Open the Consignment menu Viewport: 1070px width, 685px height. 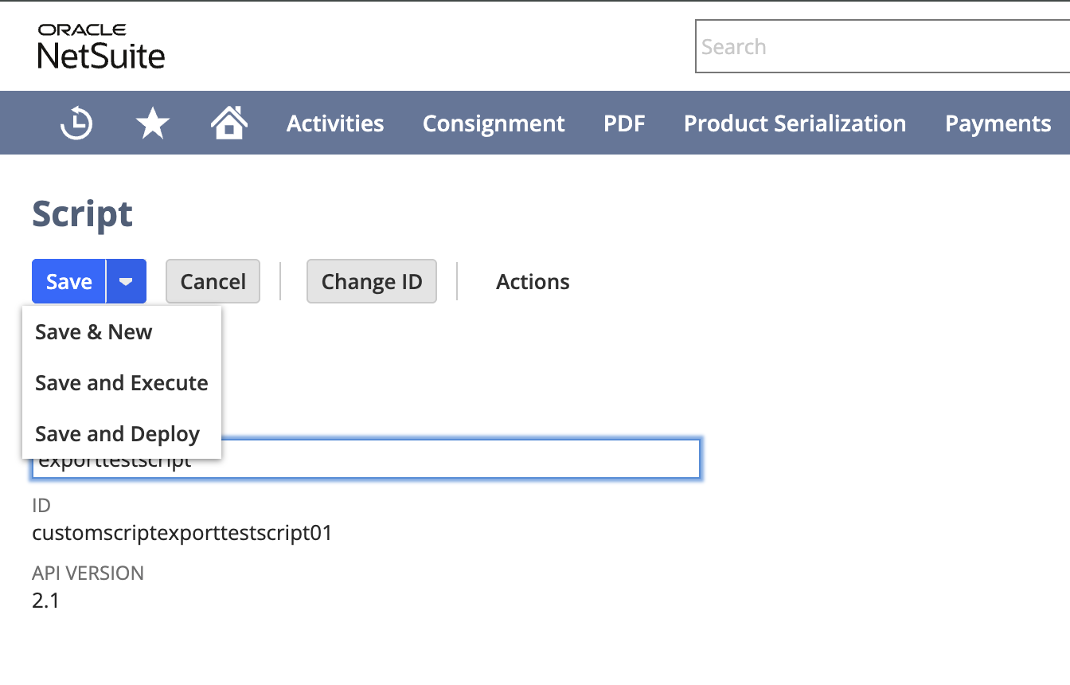pos(494,123)
